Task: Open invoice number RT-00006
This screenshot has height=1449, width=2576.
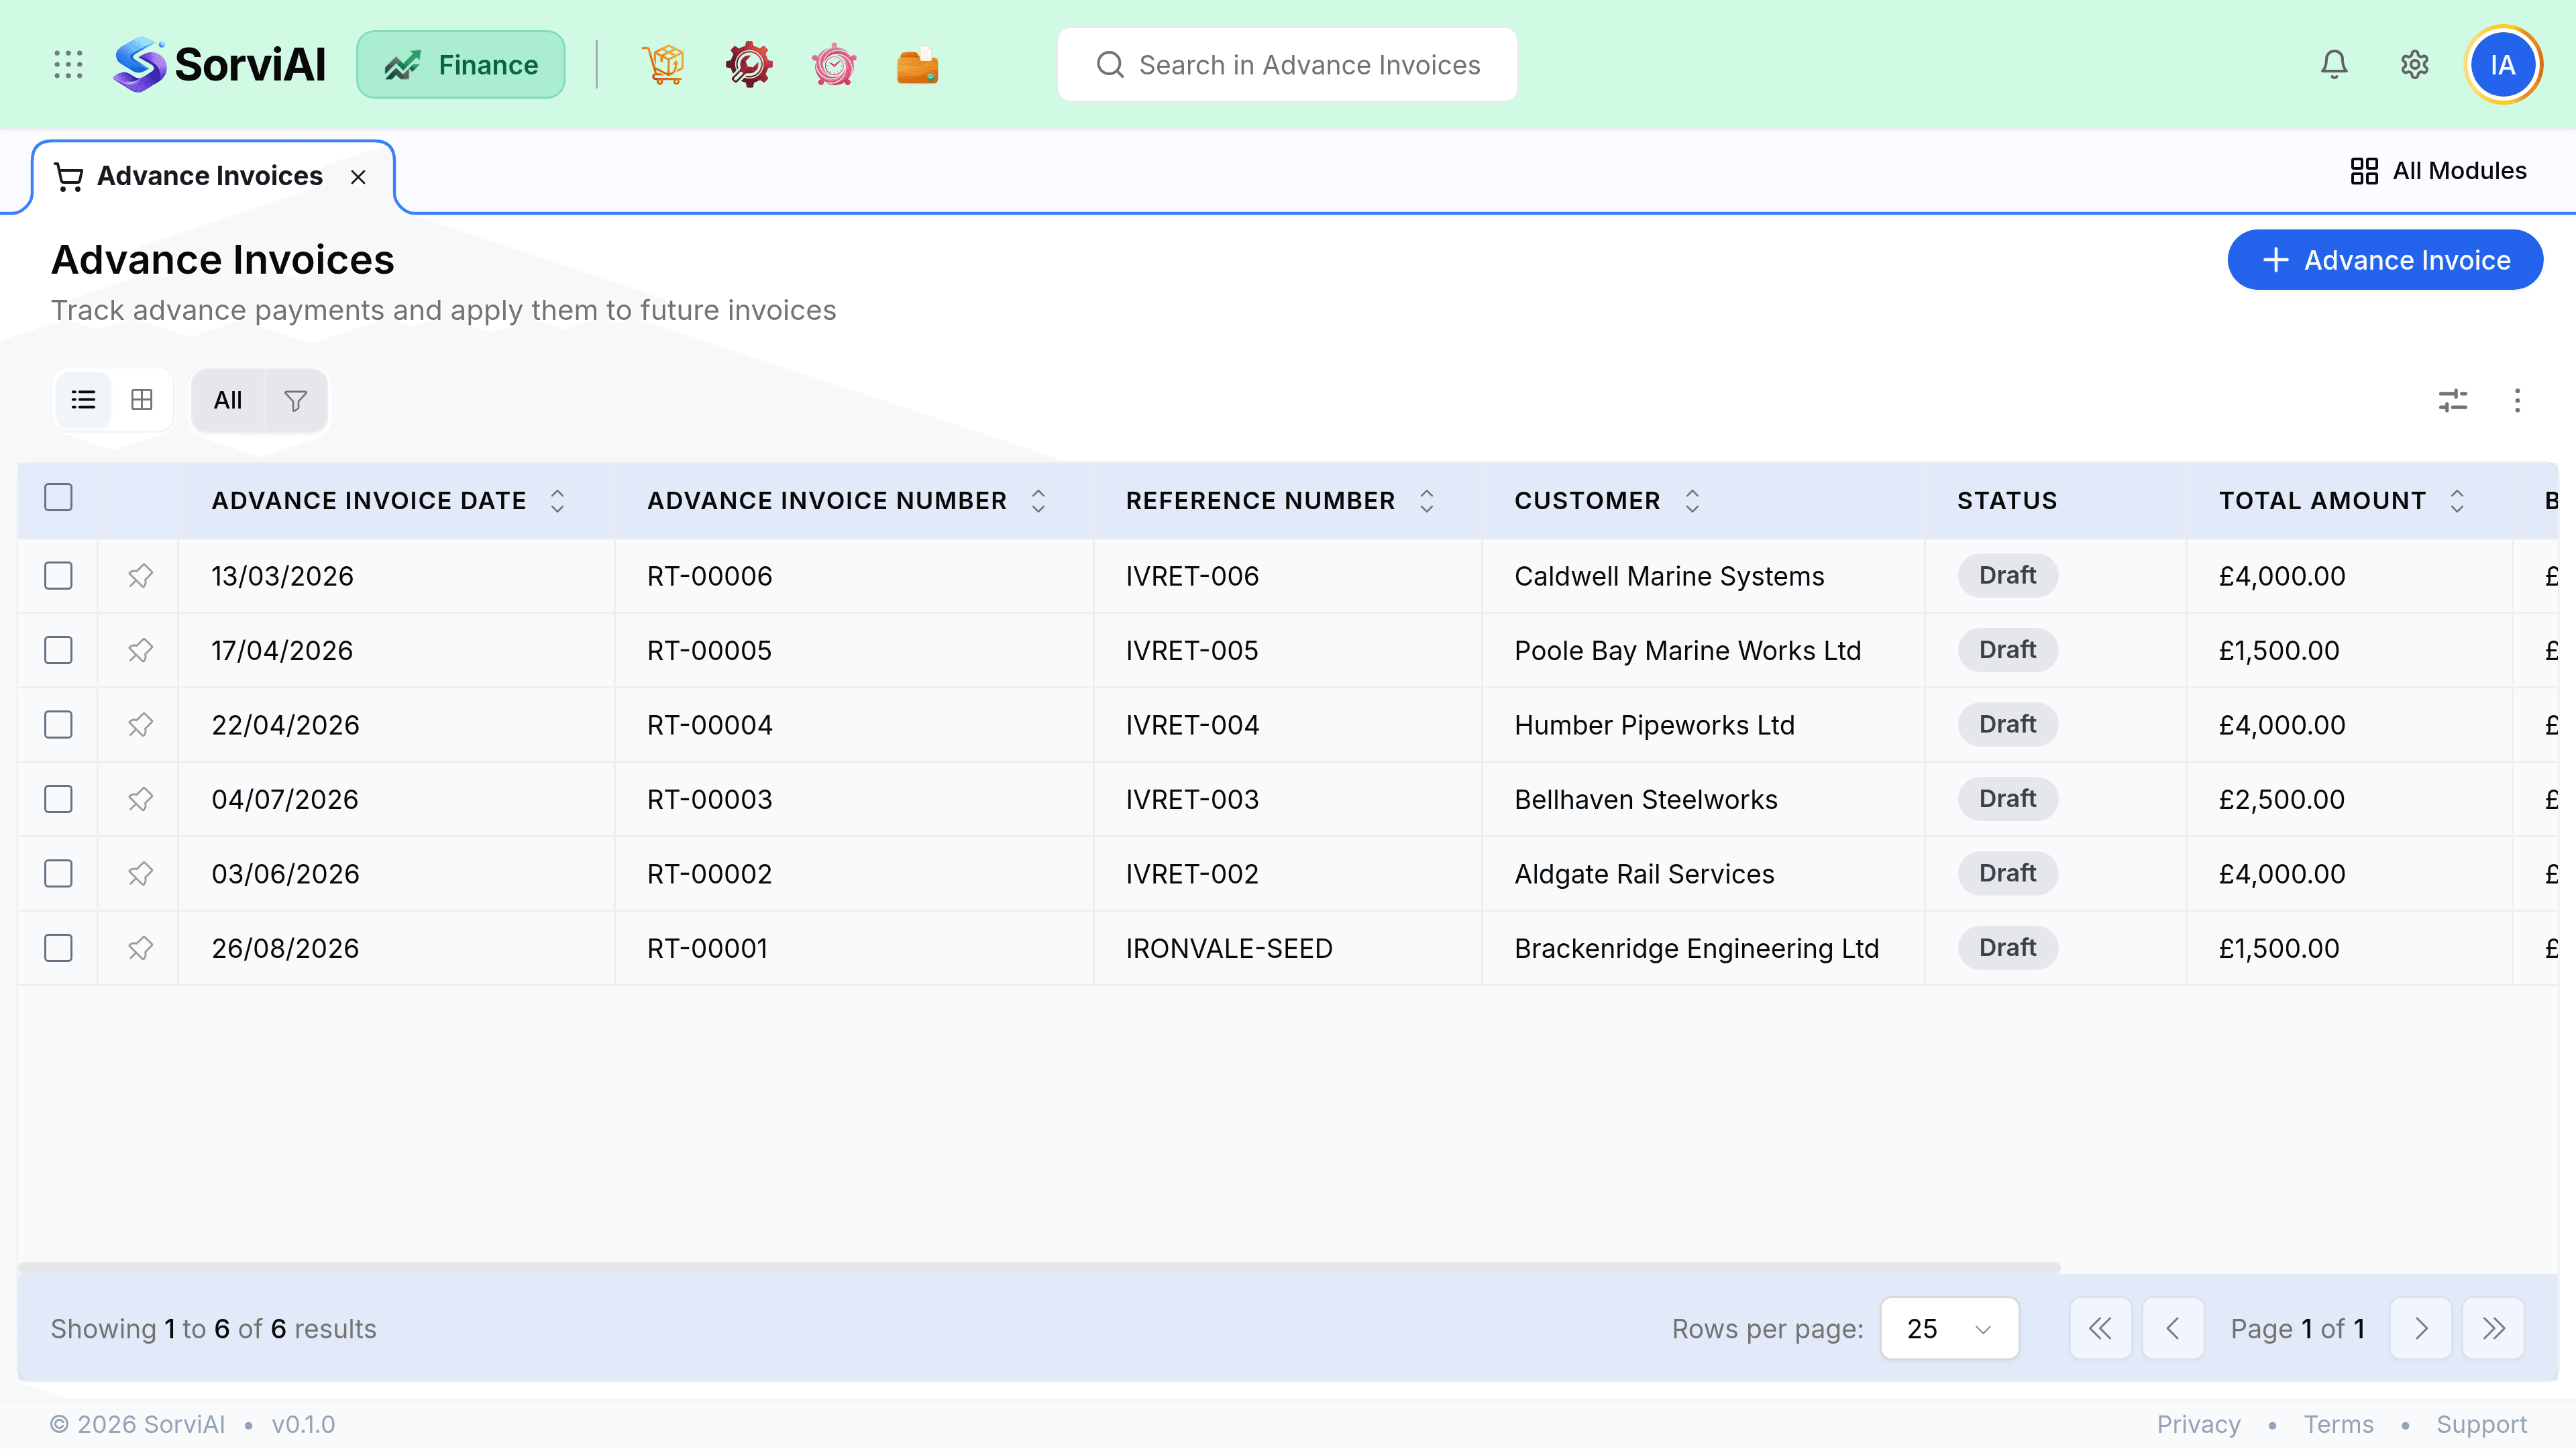Action: [x=709, y=576]
